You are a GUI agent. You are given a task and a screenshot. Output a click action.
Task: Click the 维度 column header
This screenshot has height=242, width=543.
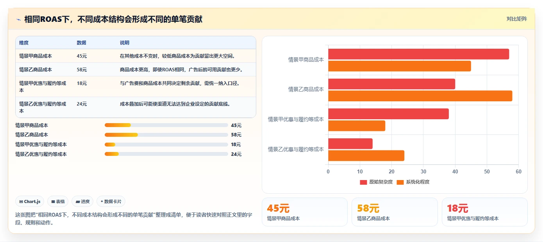click(x=24, y=43)
